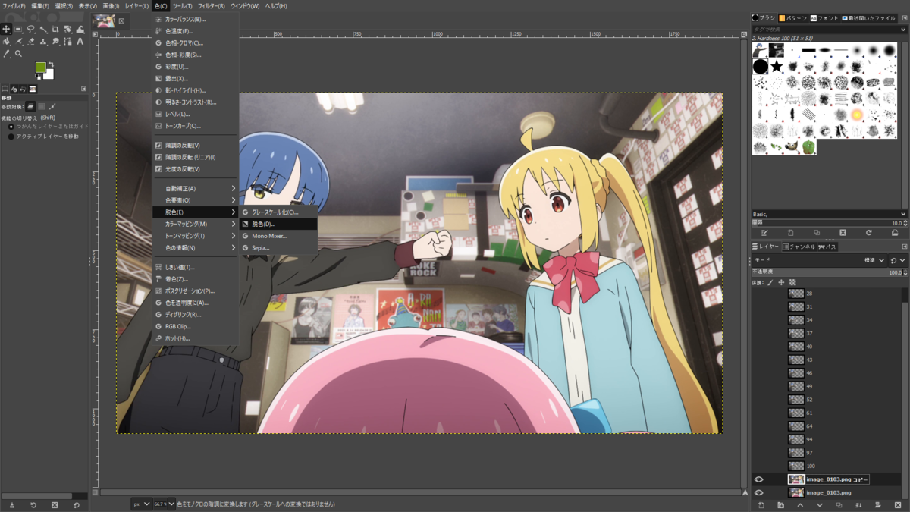Select the Move tool in toolbox
This screenshot has width=910, height=512.
point(6,29)
